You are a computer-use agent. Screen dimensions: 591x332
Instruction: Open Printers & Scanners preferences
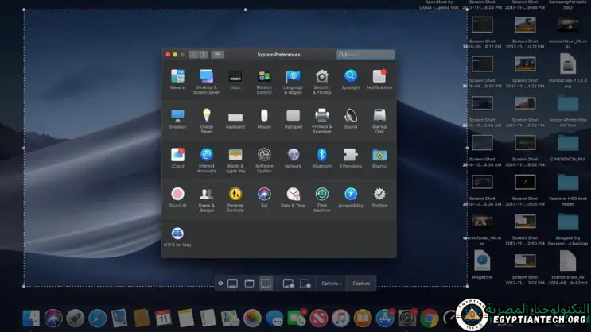[321, 116]
